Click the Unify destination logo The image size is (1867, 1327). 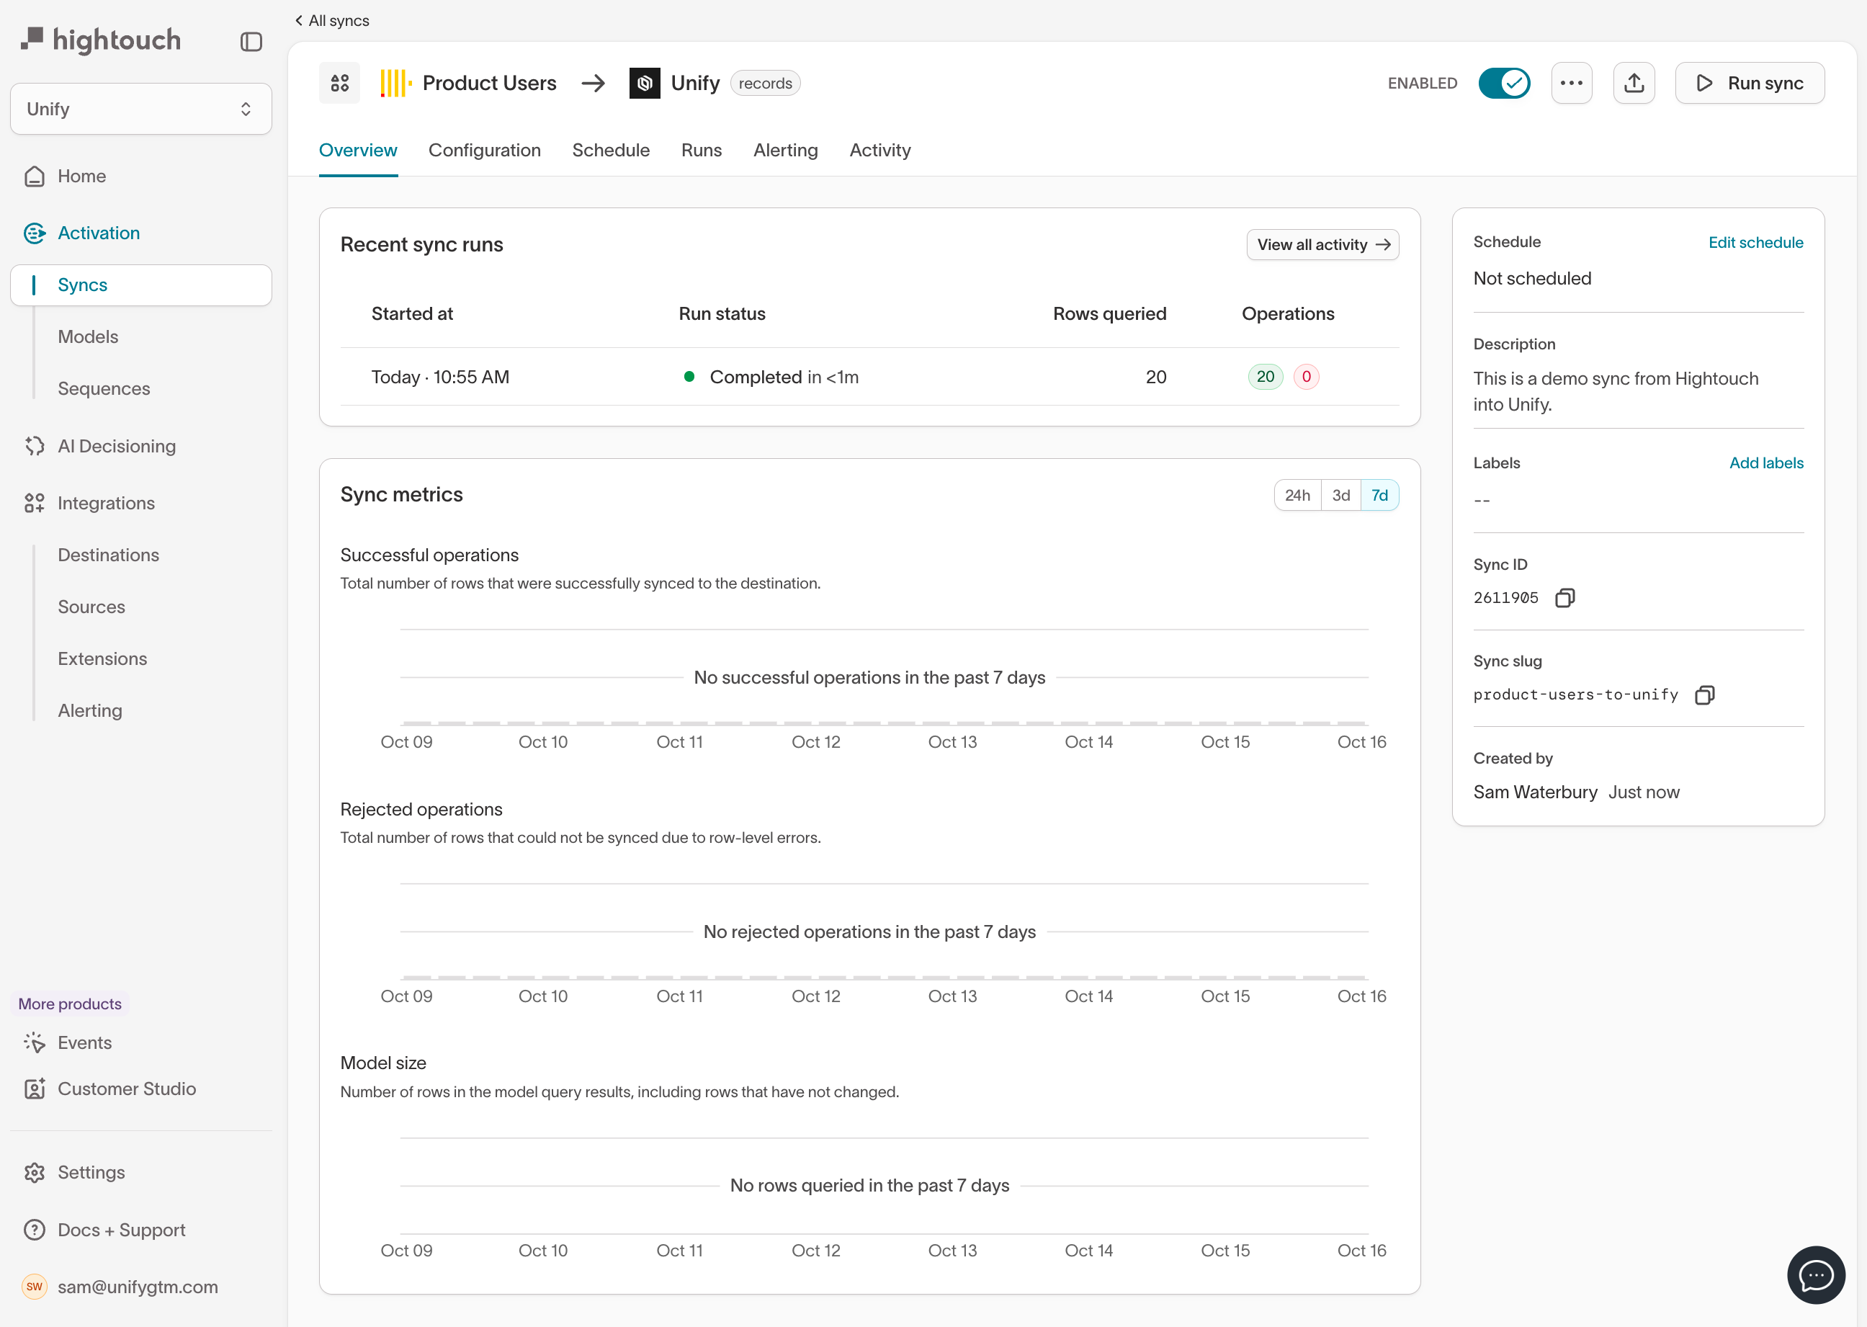point(644,84)
